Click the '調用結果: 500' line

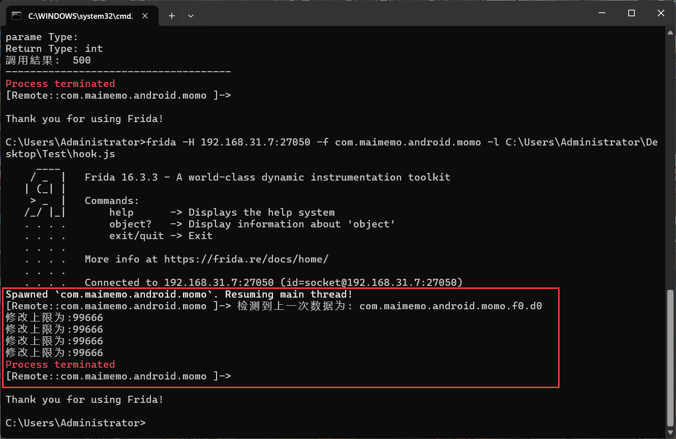point(48,60)
